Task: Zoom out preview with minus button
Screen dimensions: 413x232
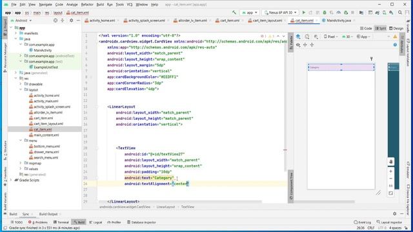Action: pos(391,179)
